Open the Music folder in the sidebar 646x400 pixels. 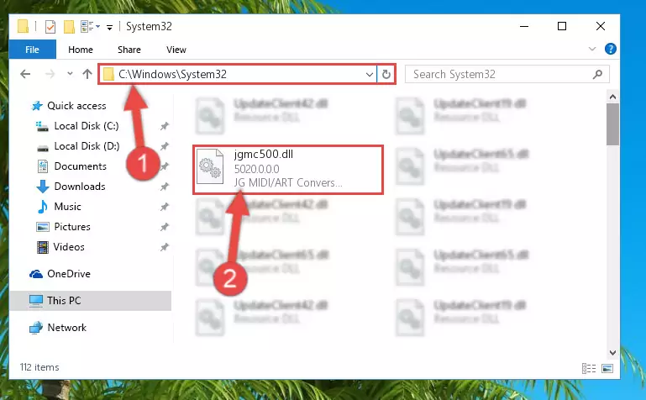pos(67,207)
